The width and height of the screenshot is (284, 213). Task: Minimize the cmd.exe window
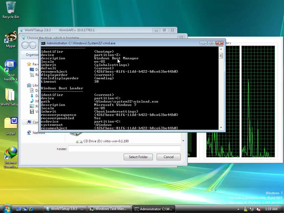coord(203,43)
